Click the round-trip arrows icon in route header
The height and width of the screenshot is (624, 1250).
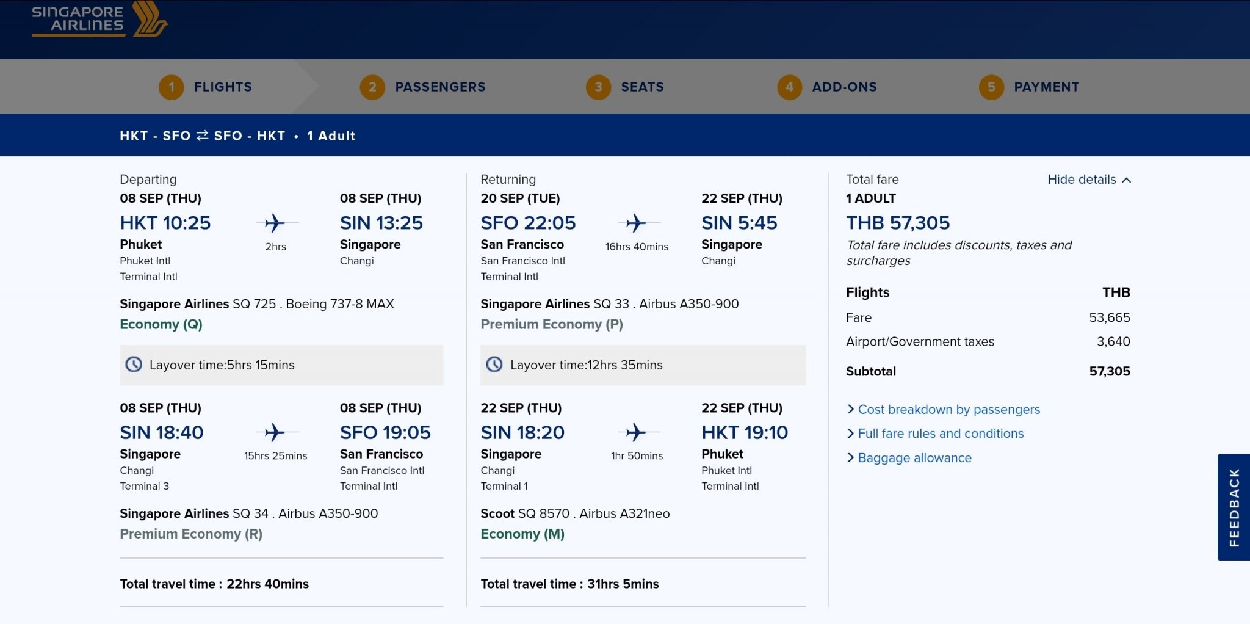202,136
